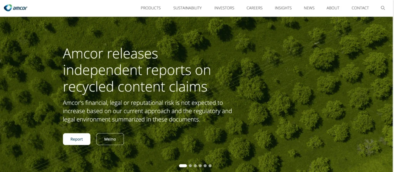Viewport: 394px width, 172px height.
Task: Click the hero headline about recycled content claims
Action: 137,70
